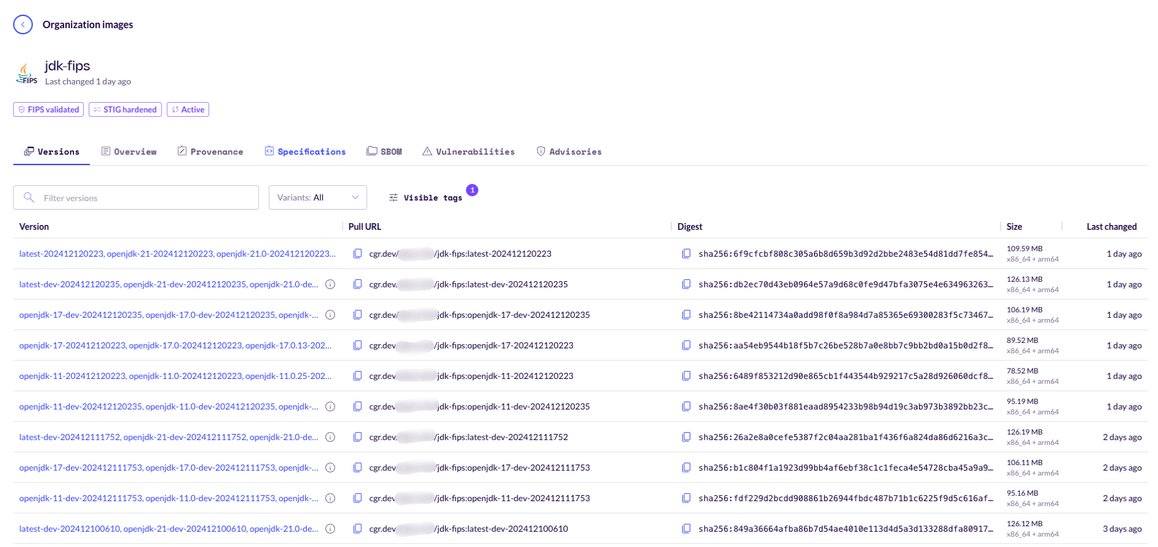Open the Provenance tab
Screen dimensions: 1158x547
coord(210,152)
